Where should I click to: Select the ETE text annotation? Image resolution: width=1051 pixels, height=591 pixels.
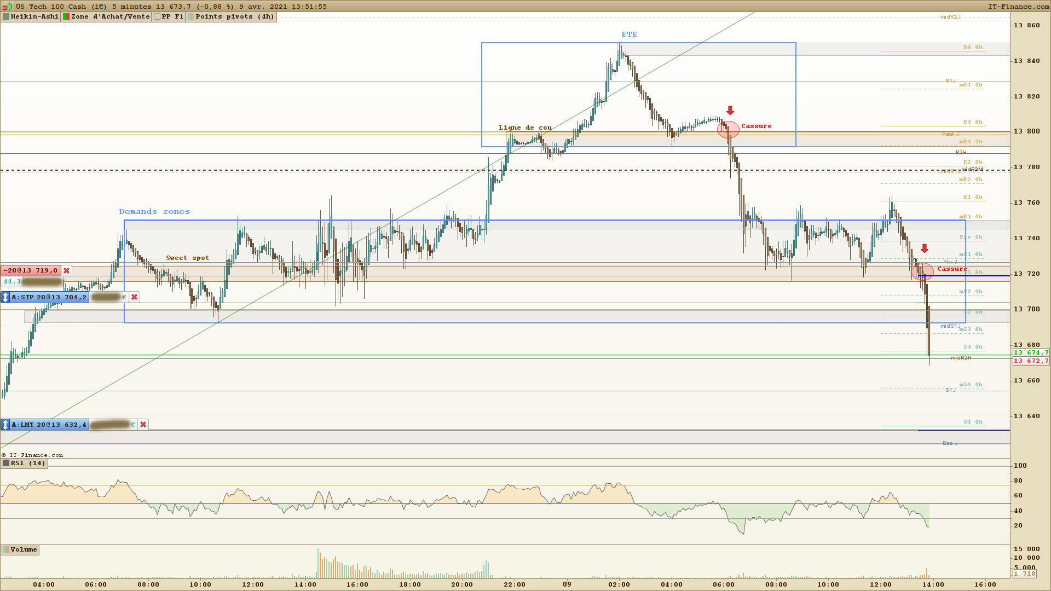(x=630, y=34)
